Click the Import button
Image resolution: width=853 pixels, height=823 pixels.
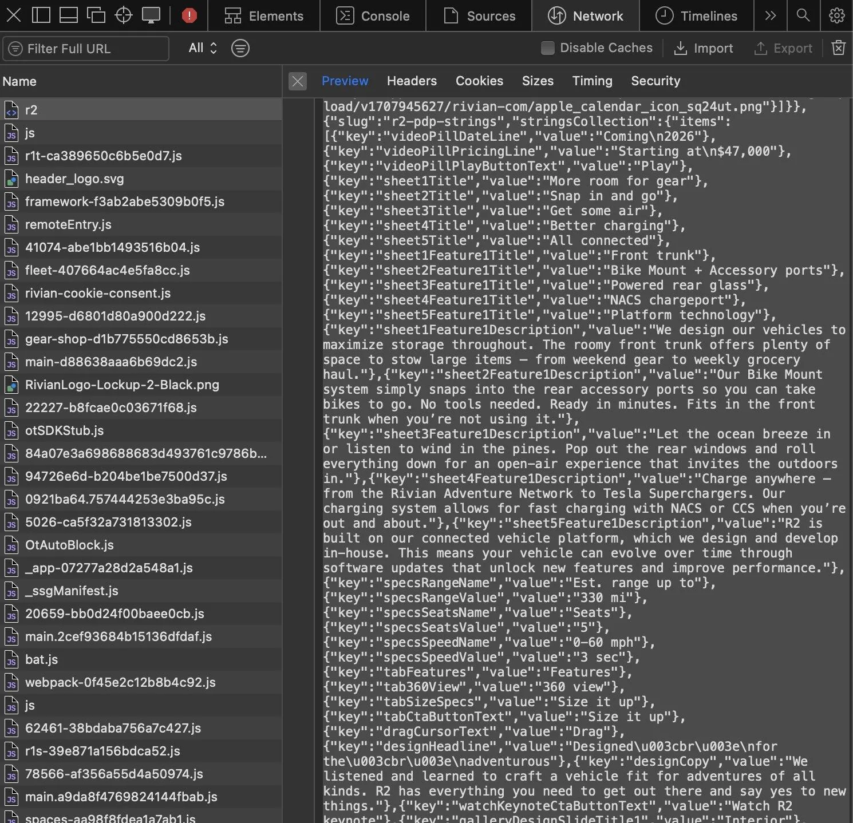703,48
